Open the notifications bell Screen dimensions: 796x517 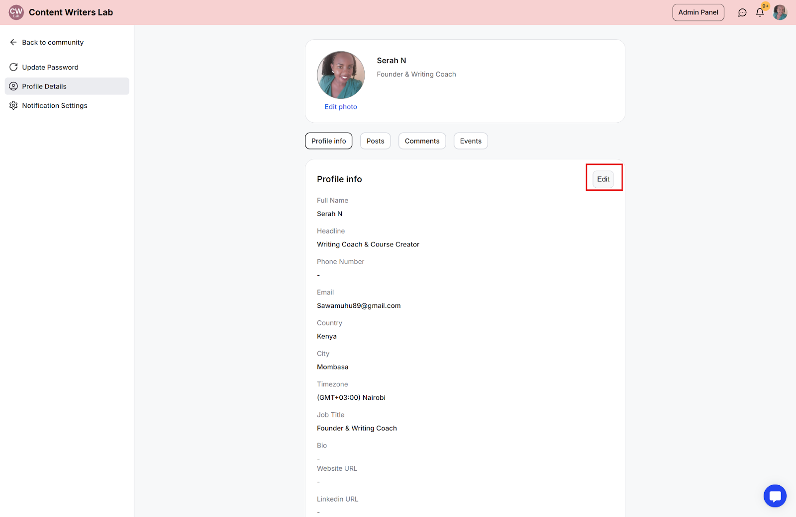760,12
